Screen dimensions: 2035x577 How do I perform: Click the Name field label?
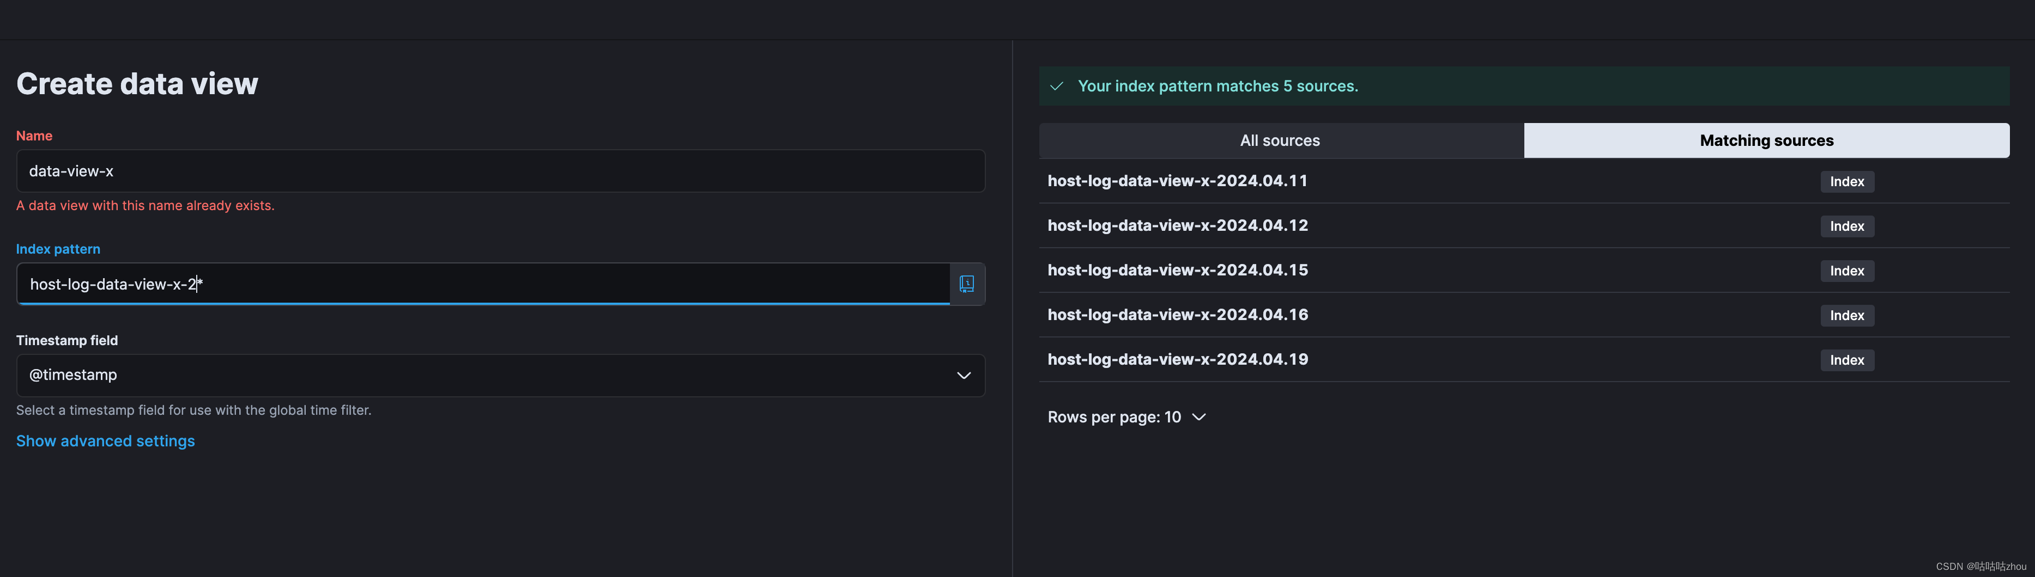tap(34, 136)
